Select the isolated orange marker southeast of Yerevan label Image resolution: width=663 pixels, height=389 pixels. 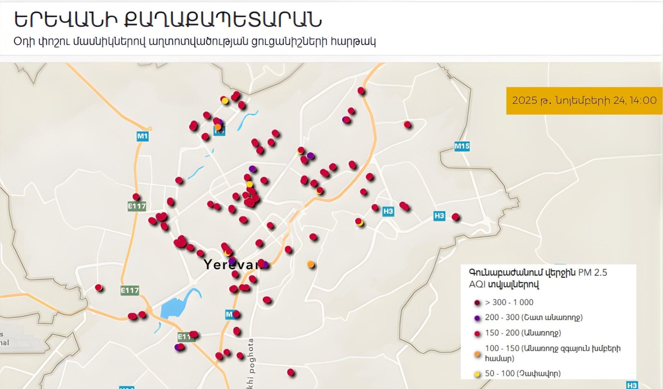tap(311, 264)
